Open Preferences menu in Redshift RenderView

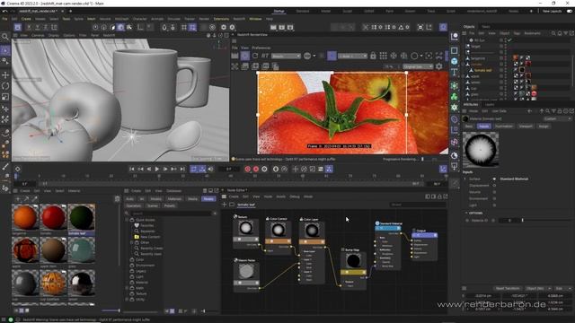(261, 48)
